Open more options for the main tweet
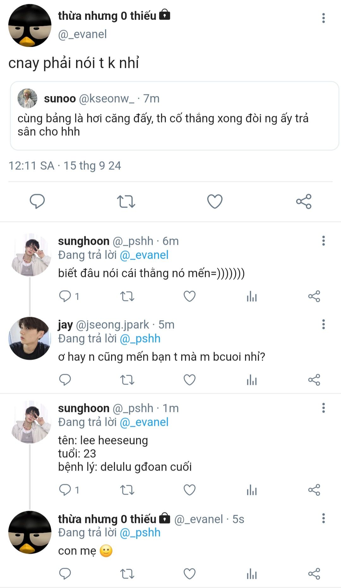Screen dimensions: 341x588 (323, 18)
